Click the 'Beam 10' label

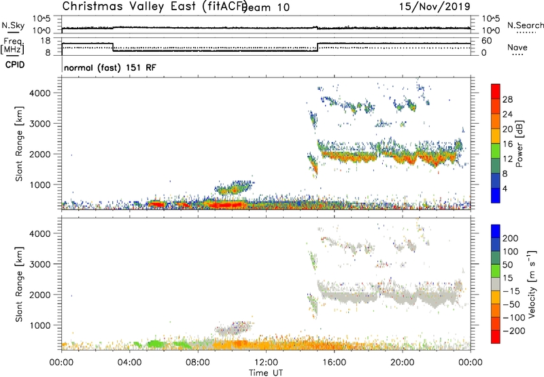click(266, 7)
